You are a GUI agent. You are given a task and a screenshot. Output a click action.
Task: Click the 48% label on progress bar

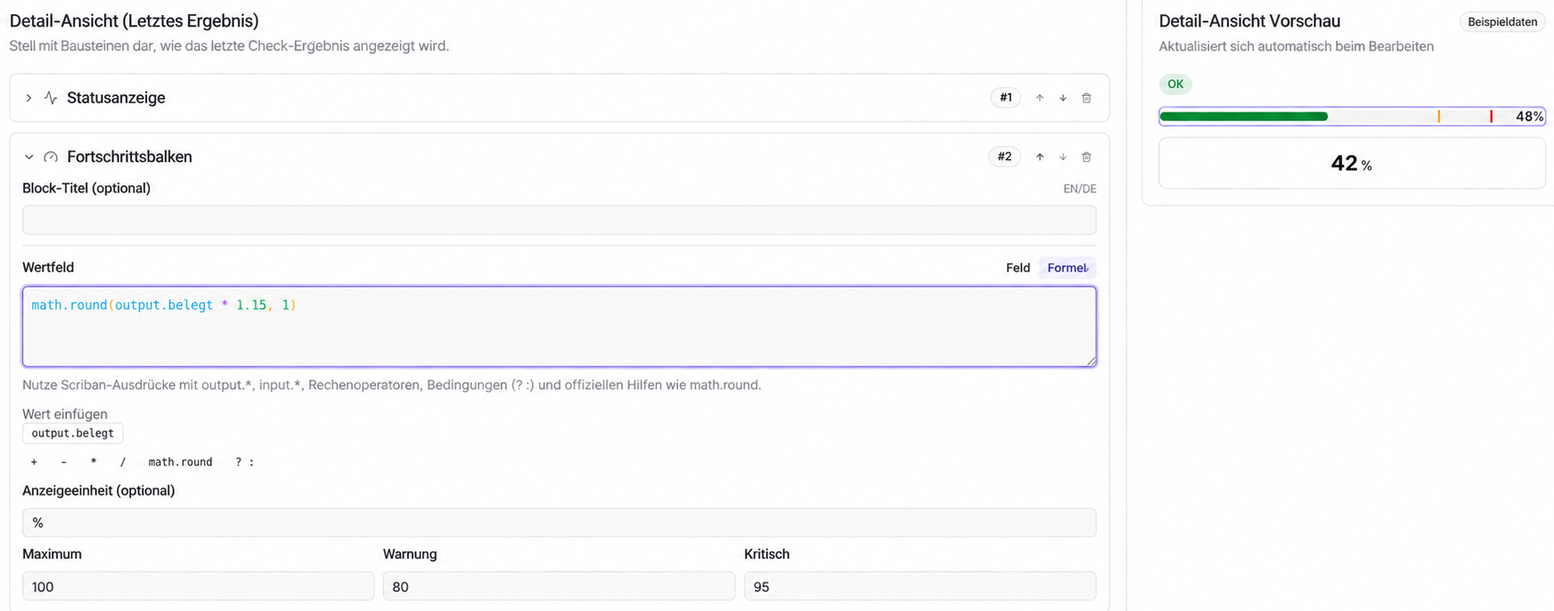[x=1529, y=116]
